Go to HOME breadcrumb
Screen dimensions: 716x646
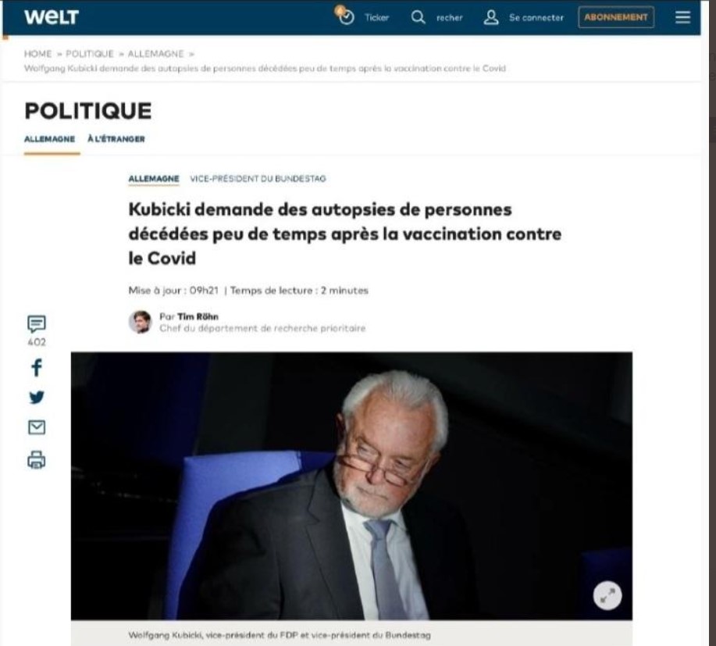point(38,54)
